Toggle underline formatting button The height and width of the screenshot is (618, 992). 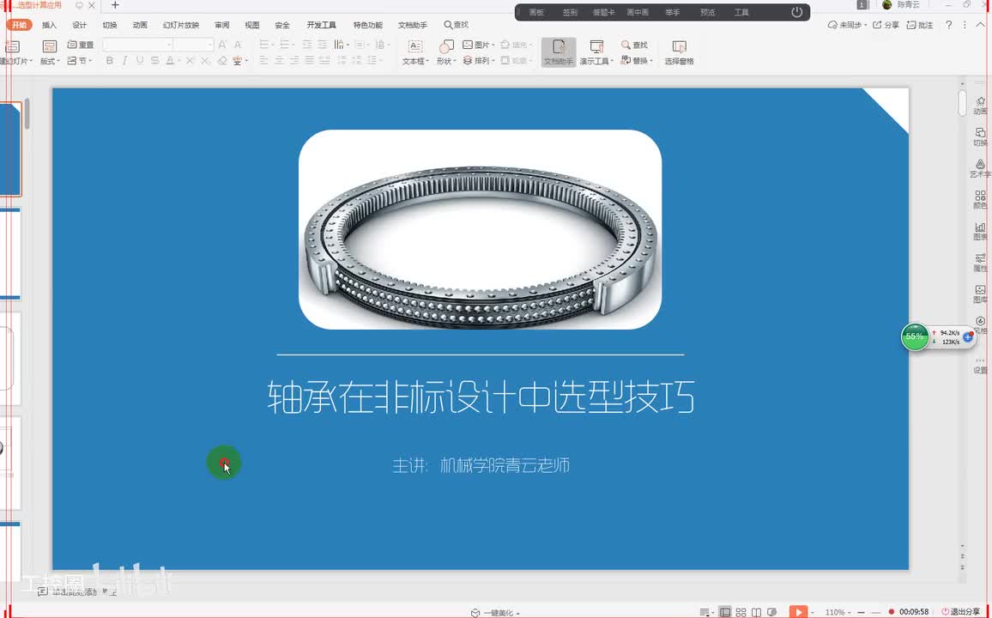140,61
